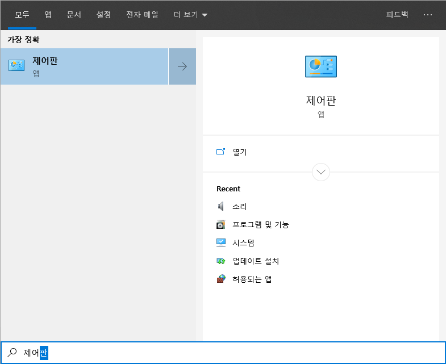This screenshot has width=446, height=364.
Task: Click the small 제어판 icon in results list
Action: tap(16, 65)
